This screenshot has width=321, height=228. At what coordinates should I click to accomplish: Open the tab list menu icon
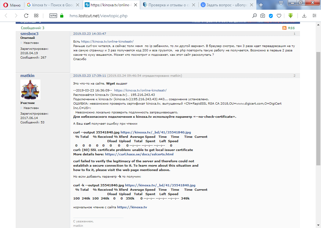281,3
